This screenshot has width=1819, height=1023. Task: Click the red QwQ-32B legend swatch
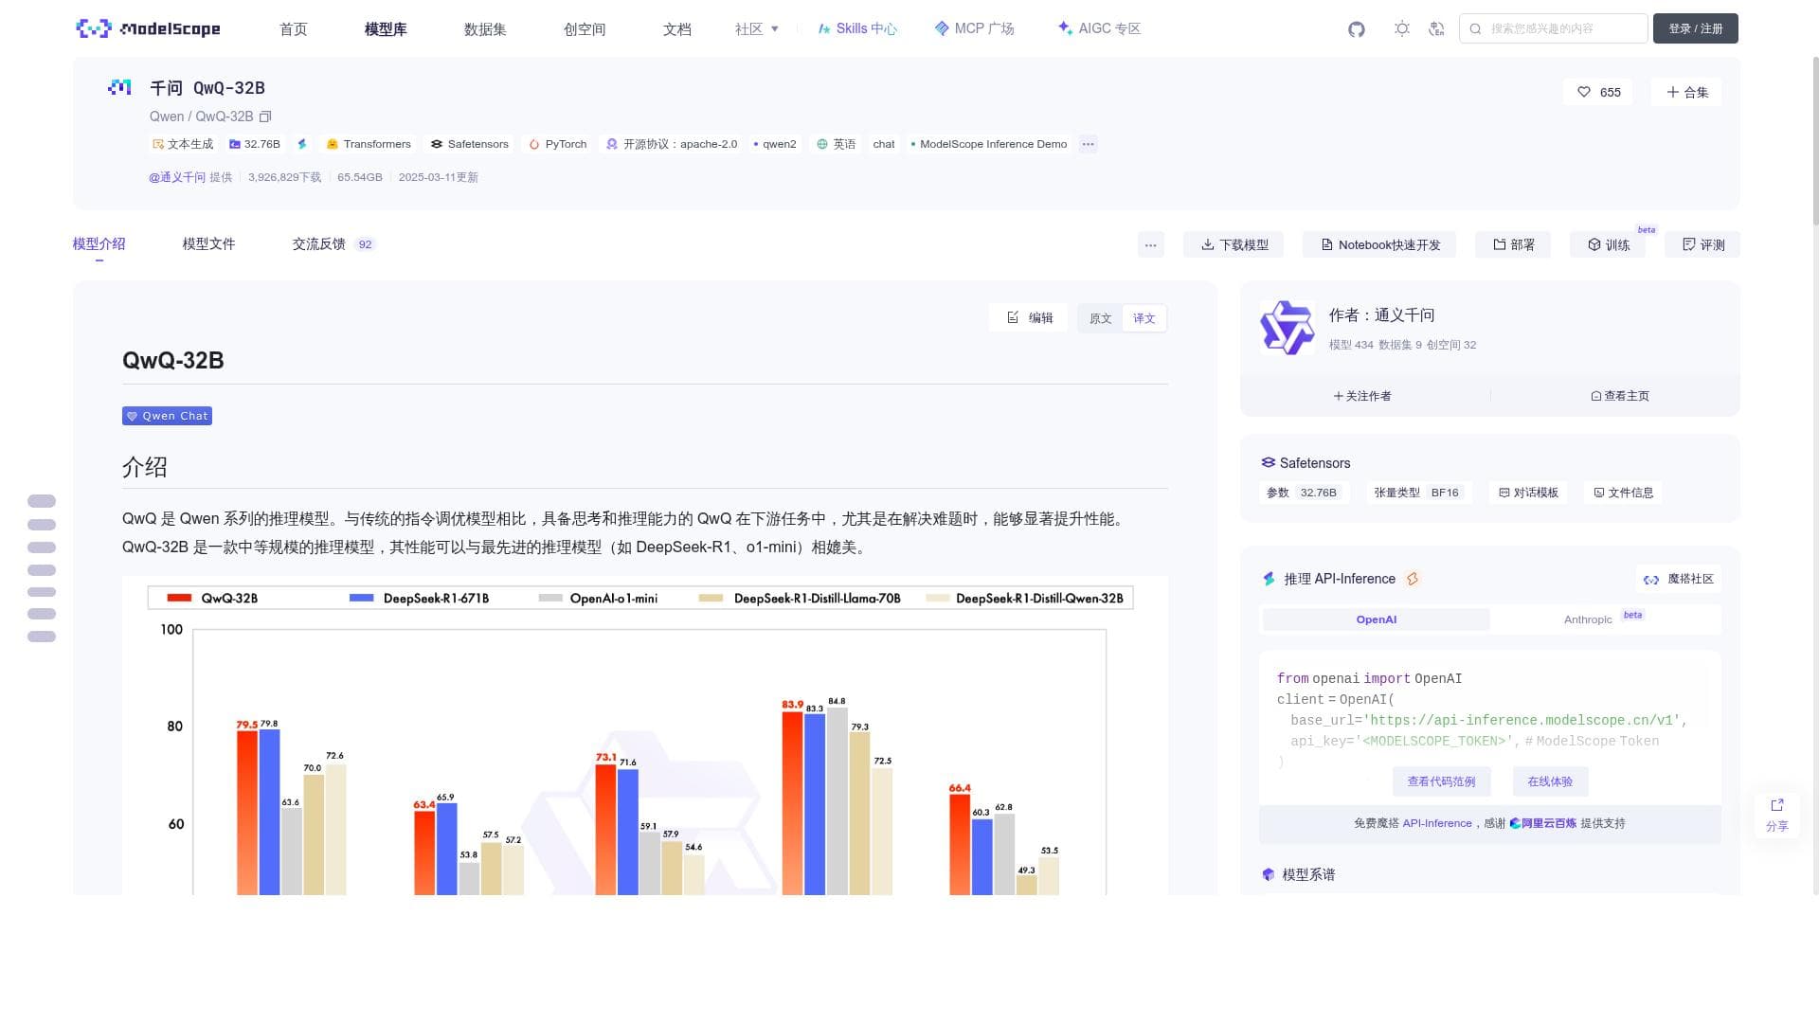point(179,598)
